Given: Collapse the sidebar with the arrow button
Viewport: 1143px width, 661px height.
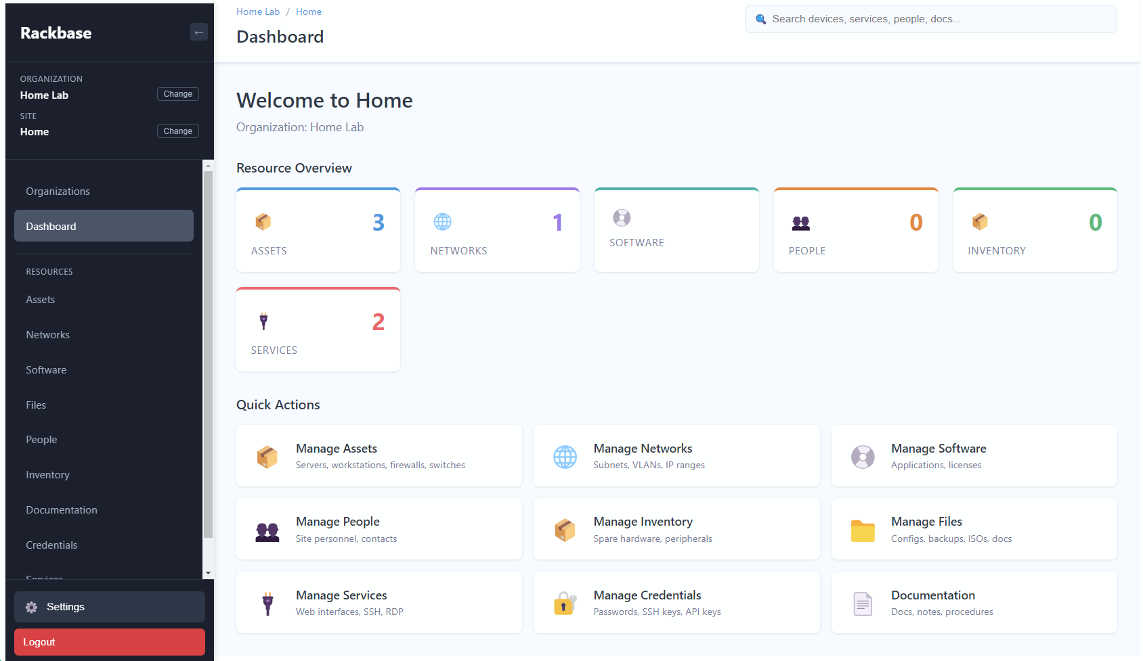Looking at the screenshot, I should [199, 32].
